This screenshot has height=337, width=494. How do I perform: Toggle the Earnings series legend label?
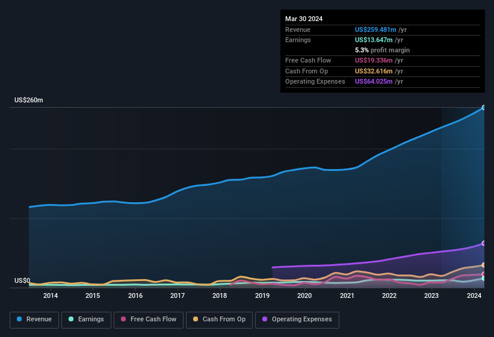click(90, 320)
